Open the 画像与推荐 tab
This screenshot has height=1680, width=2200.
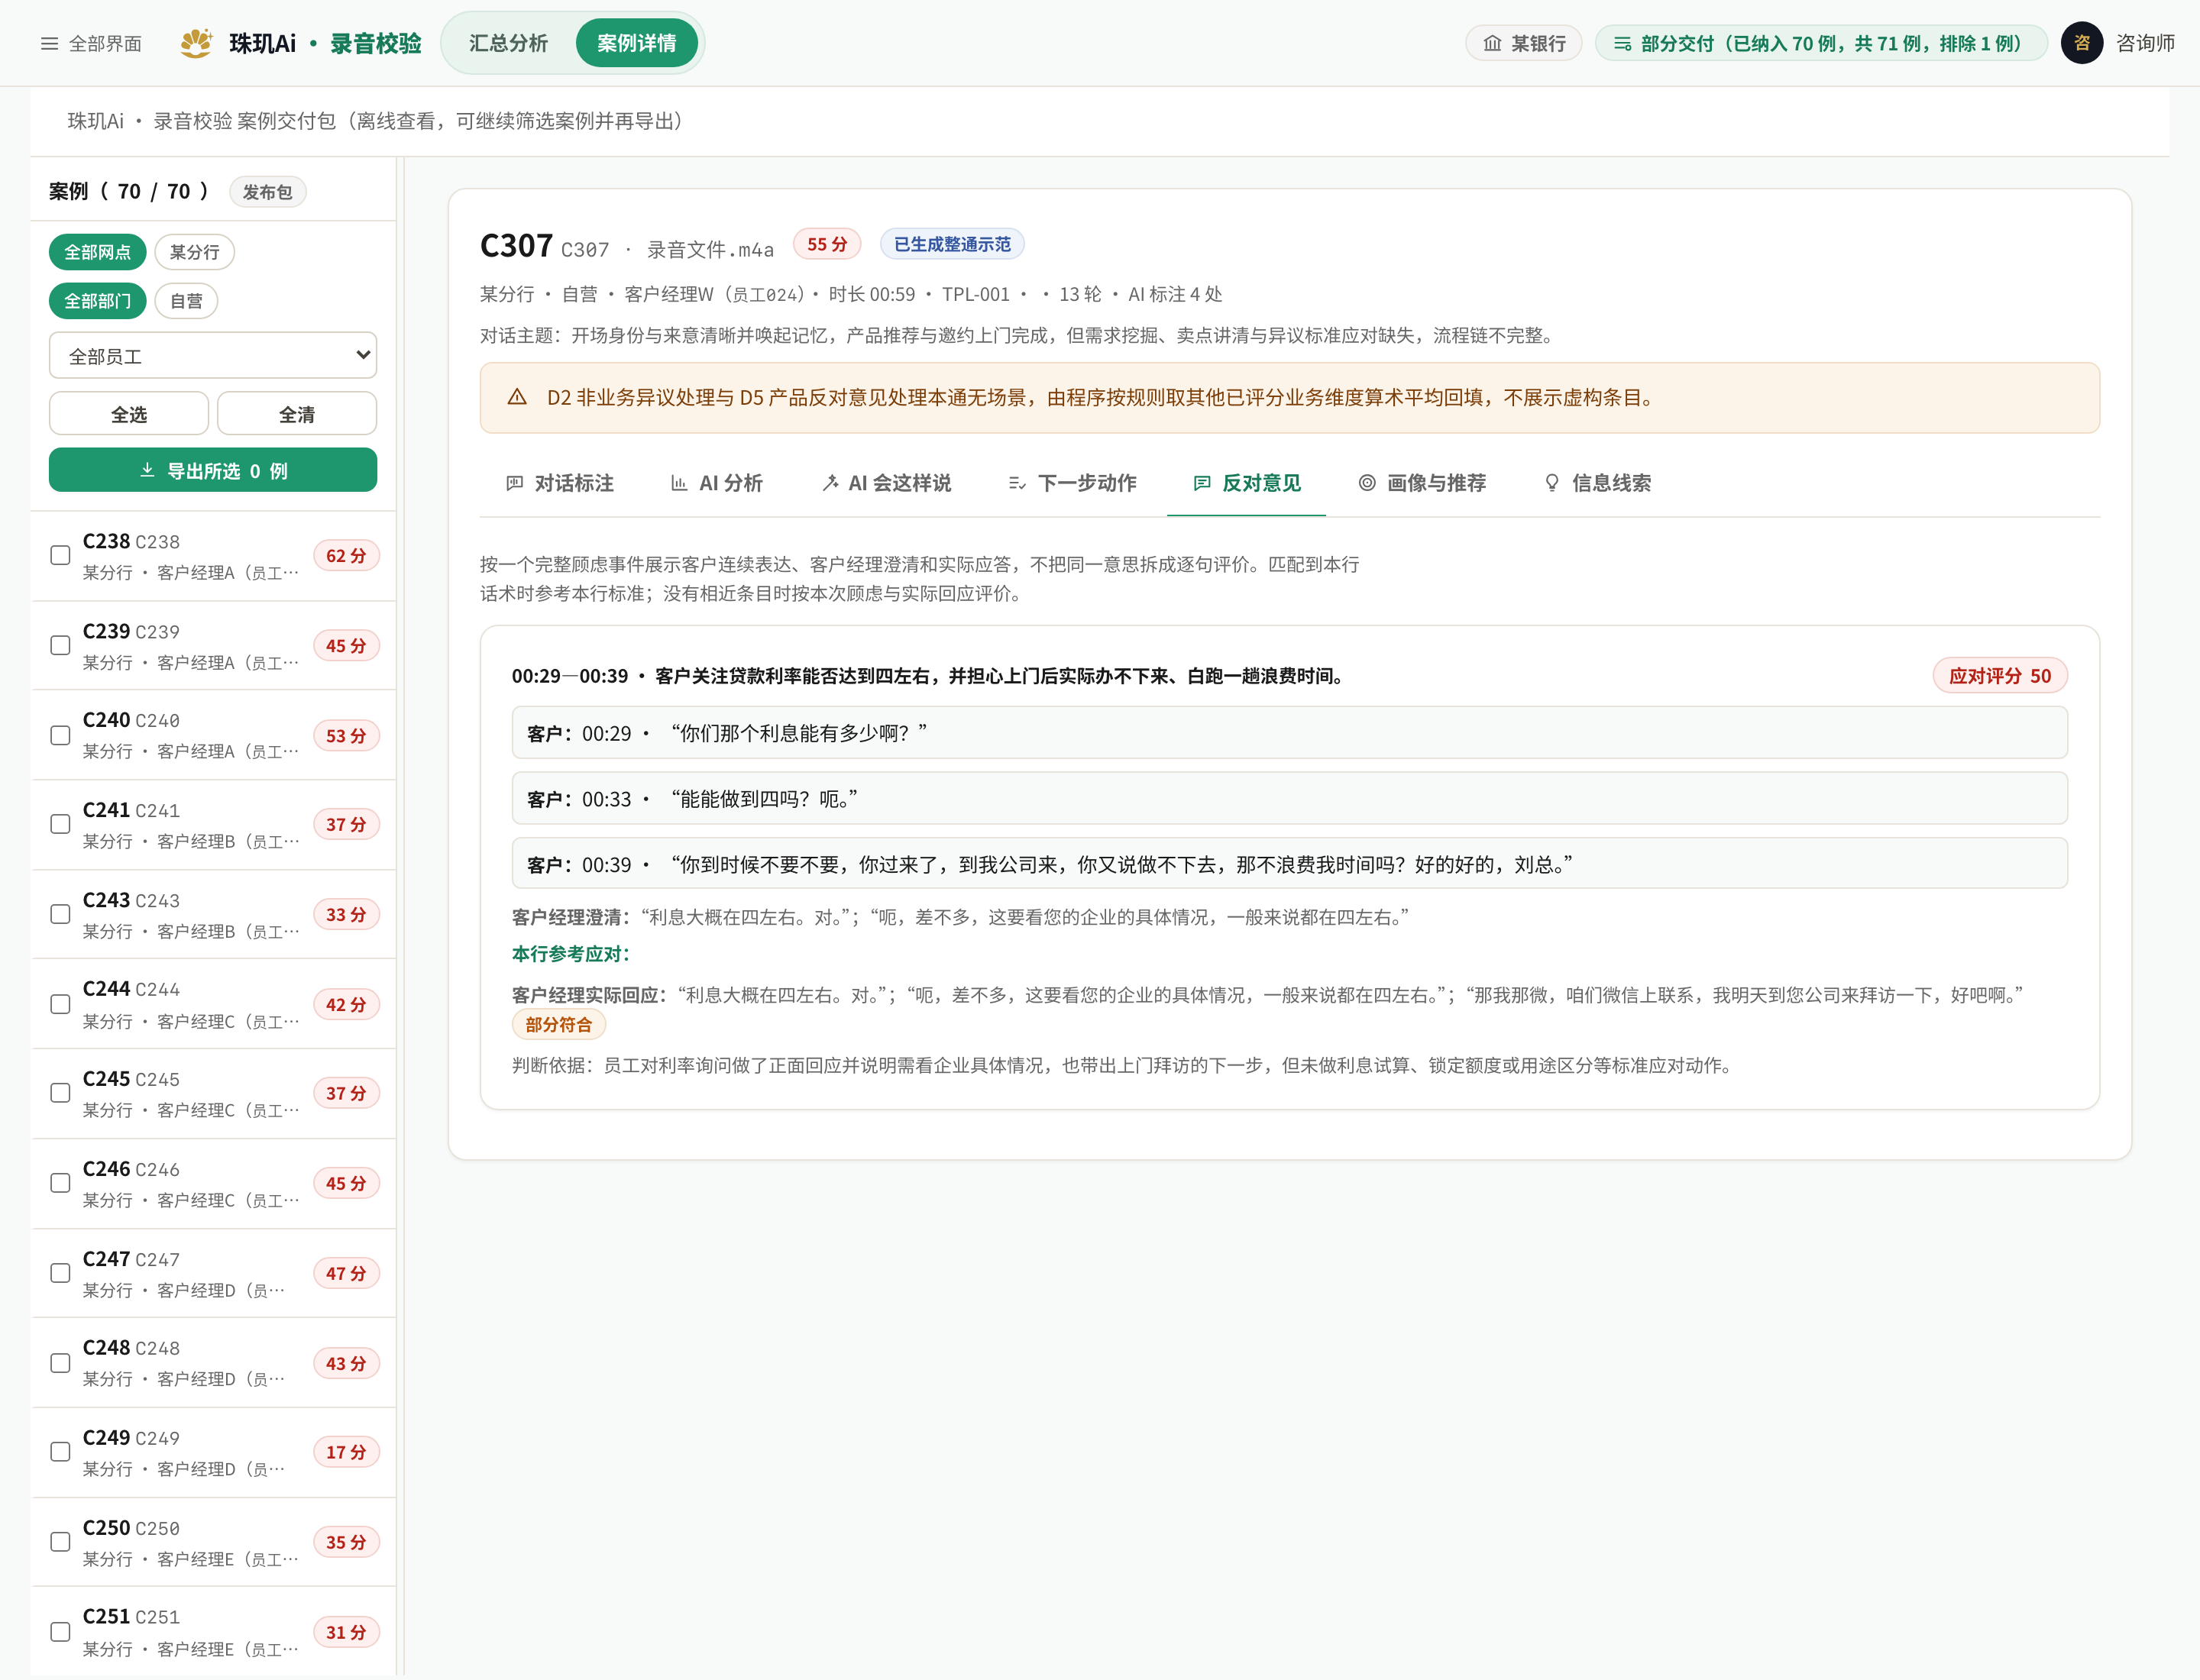[1422, 483]
